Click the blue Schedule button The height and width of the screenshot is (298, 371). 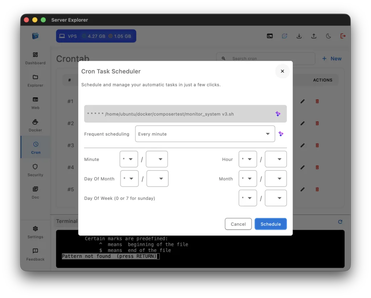(x=271, y=224)
